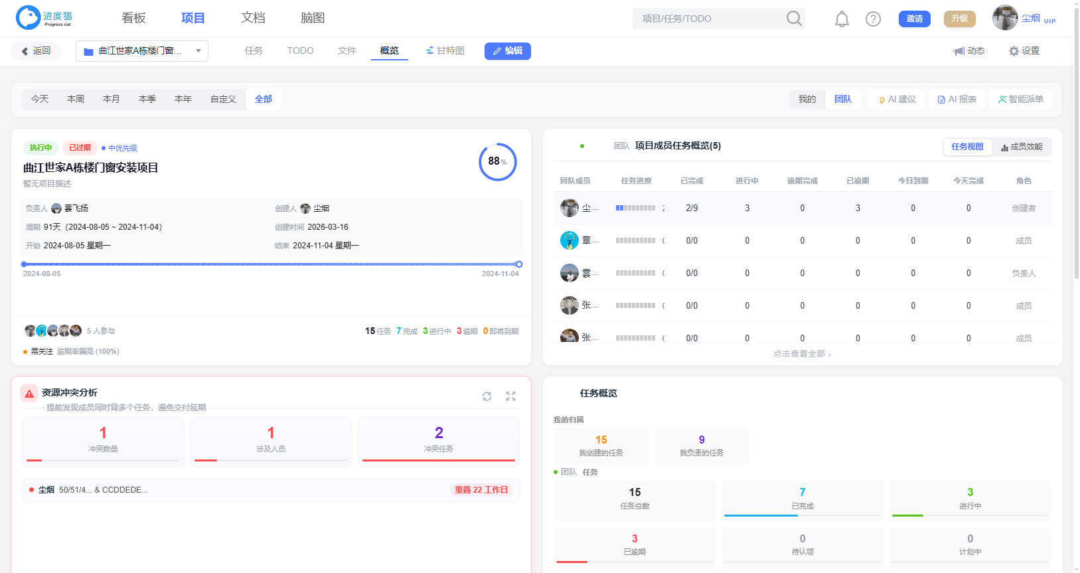Click the Progress Cat logo icon
Image resolution: width=1080 pixels, height=573 pixels.
29,18
